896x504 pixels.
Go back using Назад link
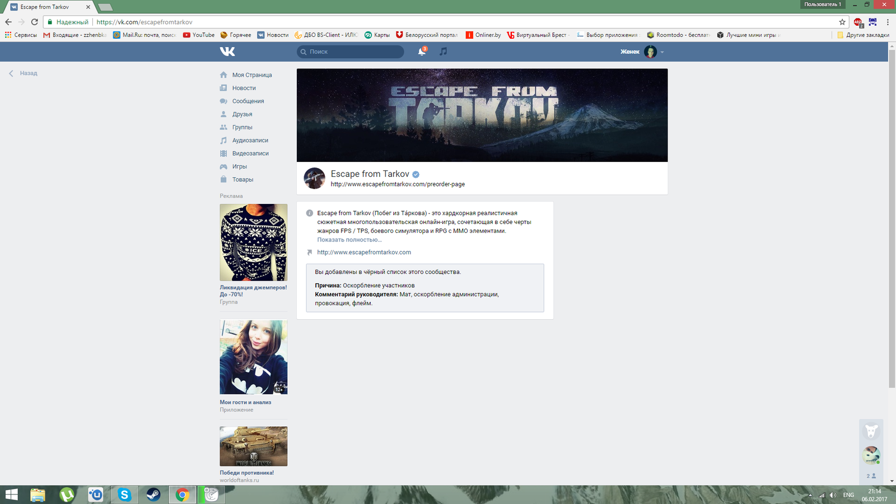[x=23, y=73]
